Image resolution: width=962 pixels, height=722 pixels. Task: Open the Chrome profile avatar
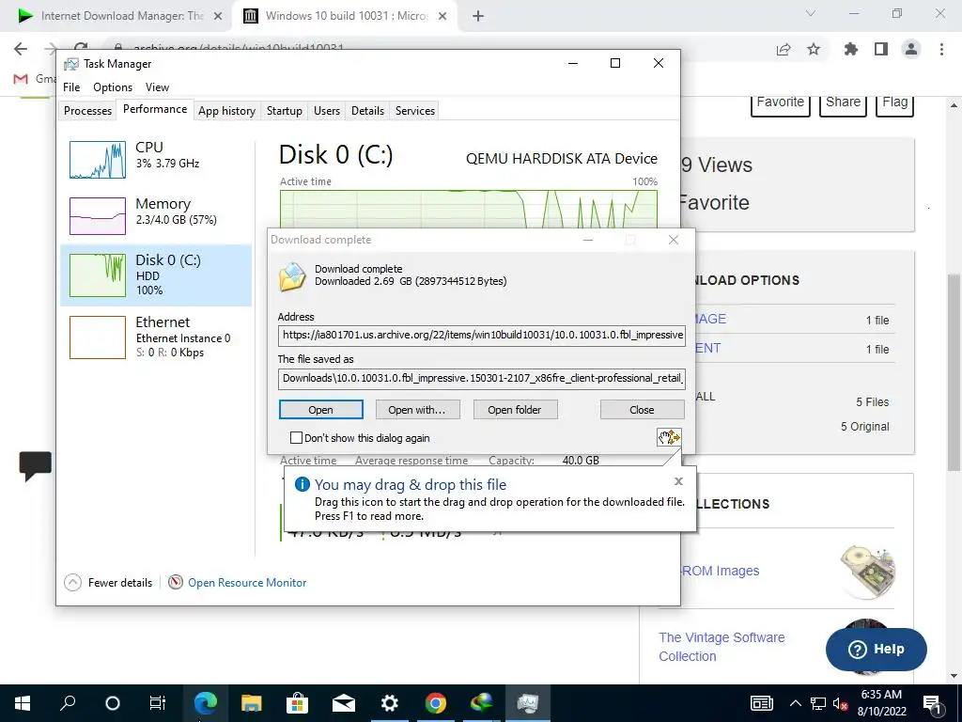pos(911,49)
